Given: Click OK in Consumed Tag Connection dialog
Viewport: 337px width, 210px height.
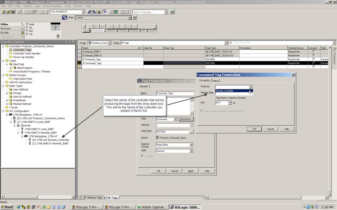Looking at the screenshot, I should 254,129.
